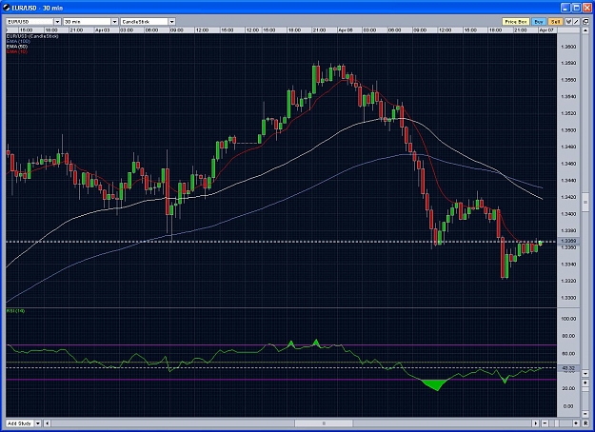
Task: Click the horizontal scrollbar right arrow
Action: click(x=535, y=423)
